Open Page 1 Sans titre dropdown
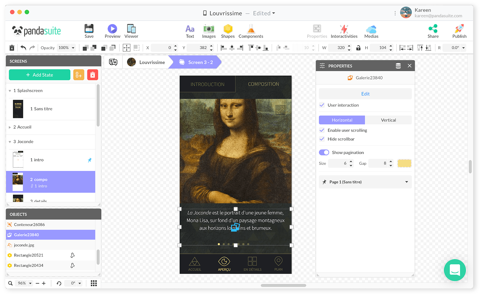This screenshot has width=482, height=295. pyautogui.click(x=406, y=182)
